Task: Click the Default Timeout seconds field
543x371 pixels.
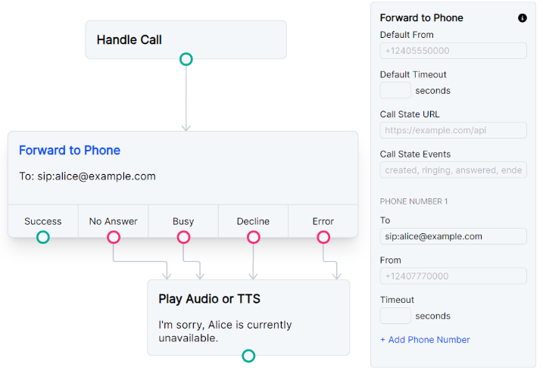Action: [x=395, y=91]
